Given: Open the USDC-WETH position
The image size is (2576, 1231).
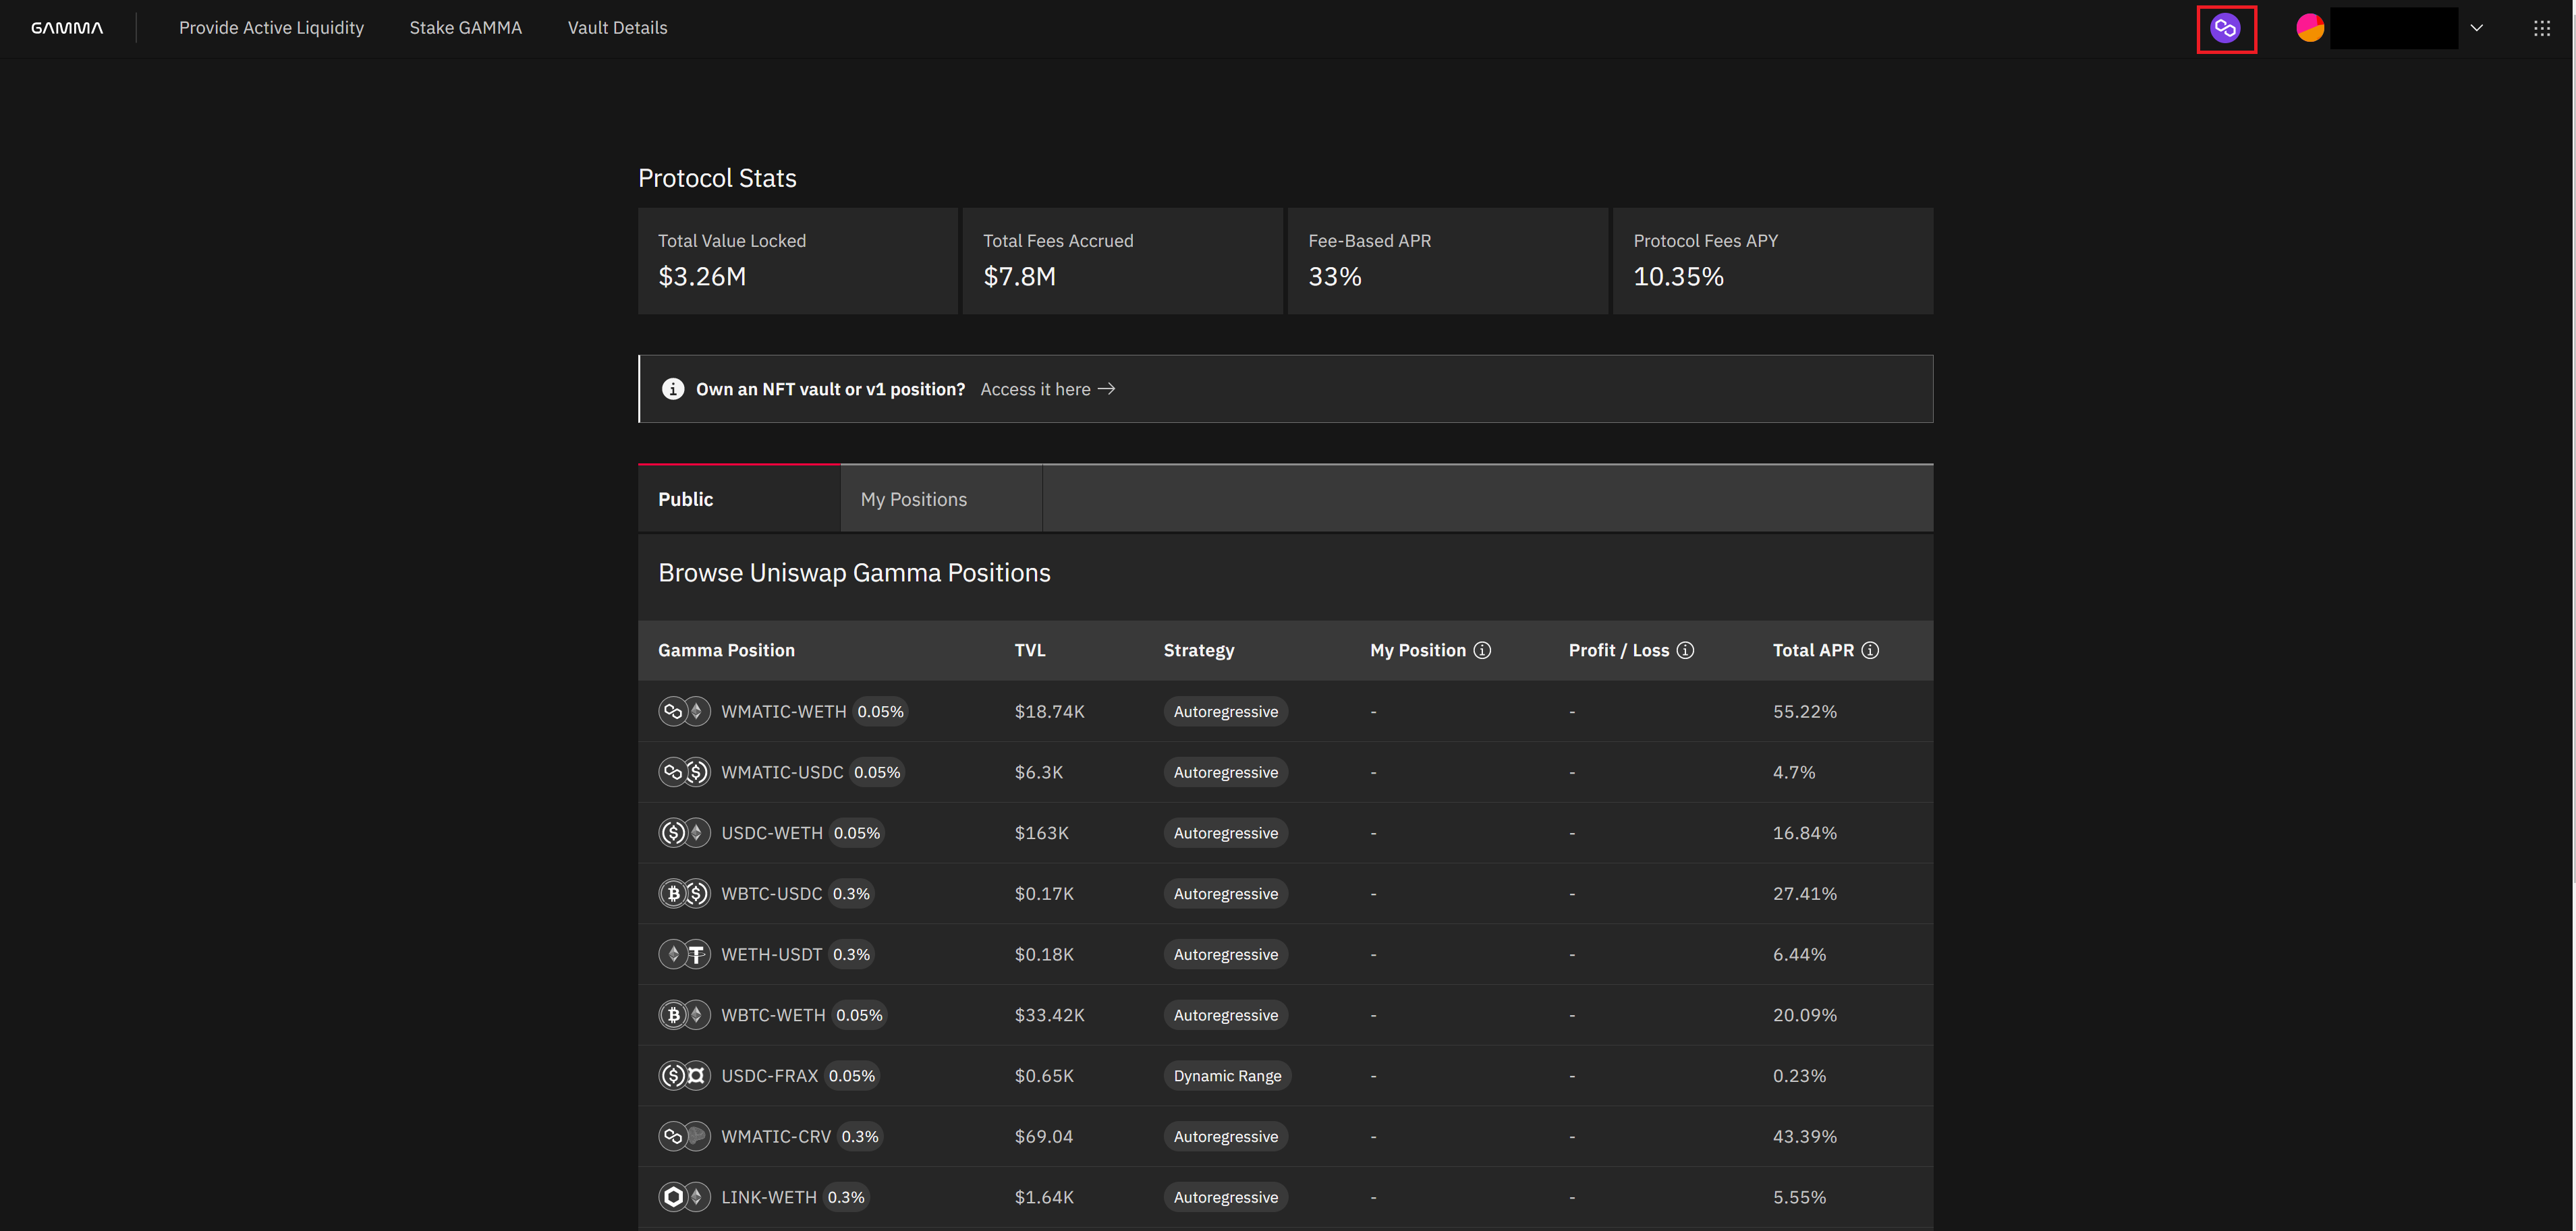Looking at the screenshot, I should tap(1285, 833).
